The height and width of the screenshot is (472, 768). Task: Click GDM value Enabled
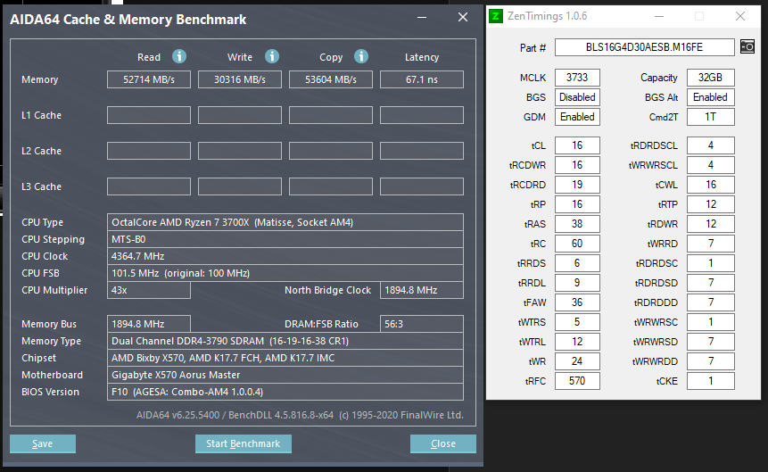point(577,117)
